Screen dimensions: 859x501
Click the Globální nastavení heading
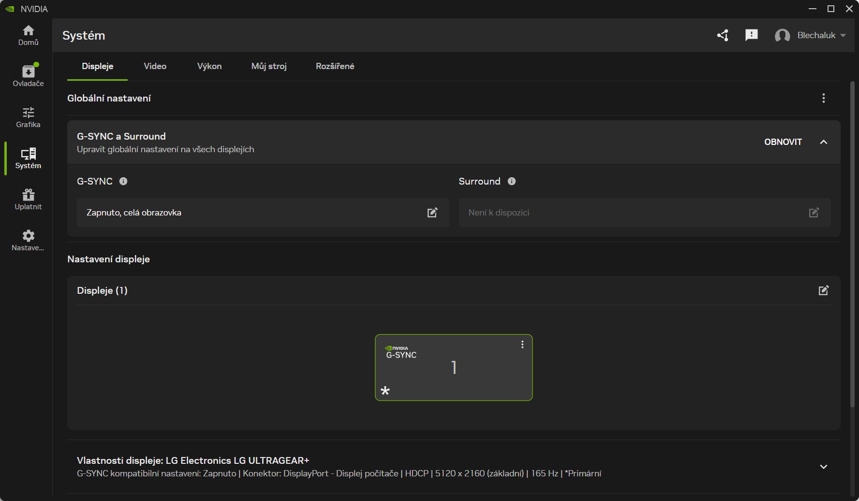(109, 98)
